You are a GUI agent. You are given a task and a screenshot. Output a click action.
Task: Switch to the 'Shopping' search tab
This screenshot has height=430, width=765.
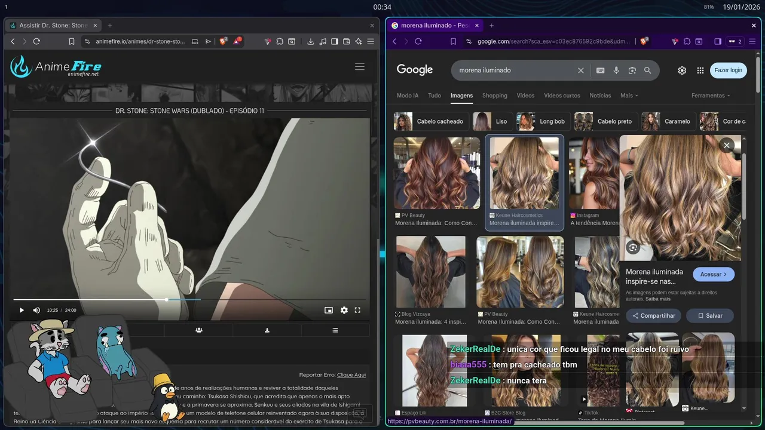[x=495, y=96]
